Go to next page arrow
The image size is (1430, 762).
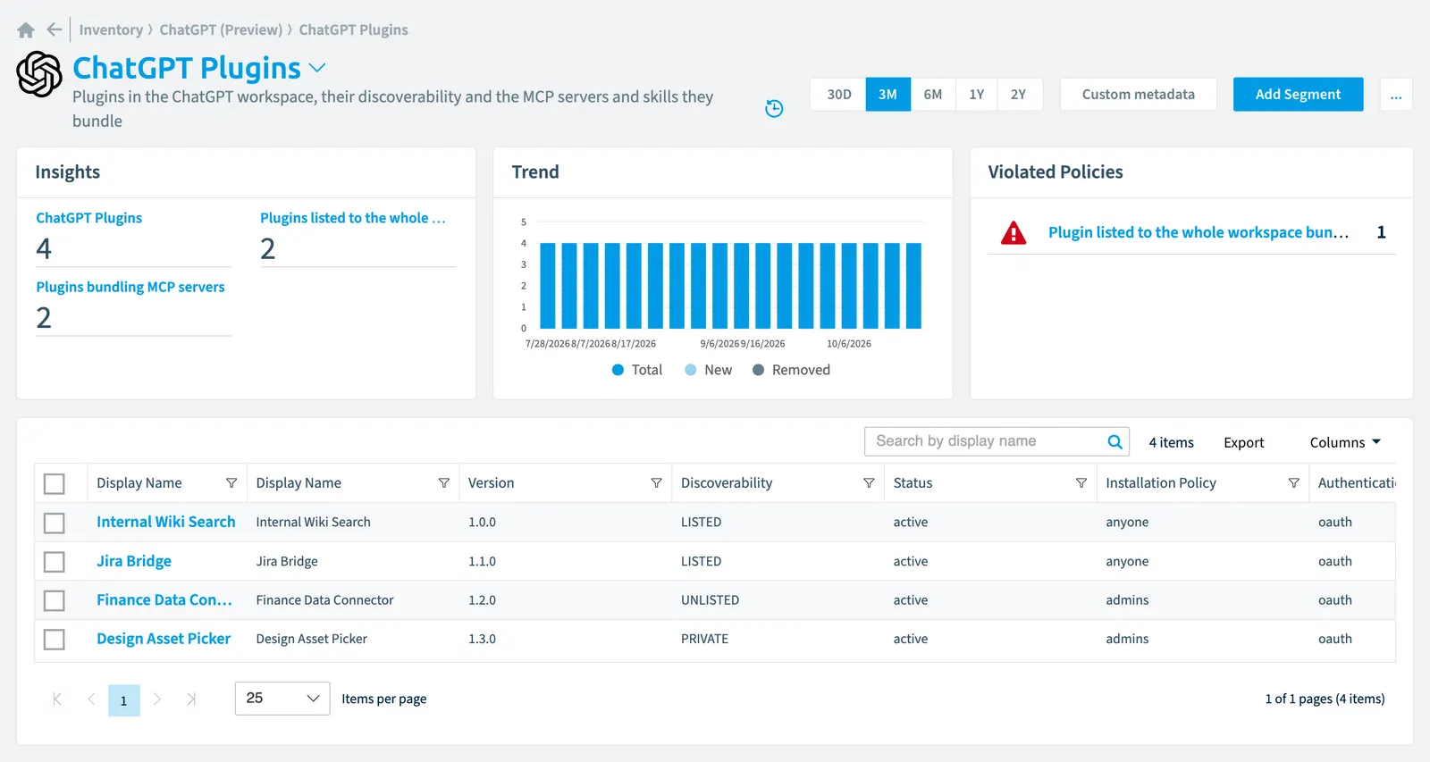(157, 699)
